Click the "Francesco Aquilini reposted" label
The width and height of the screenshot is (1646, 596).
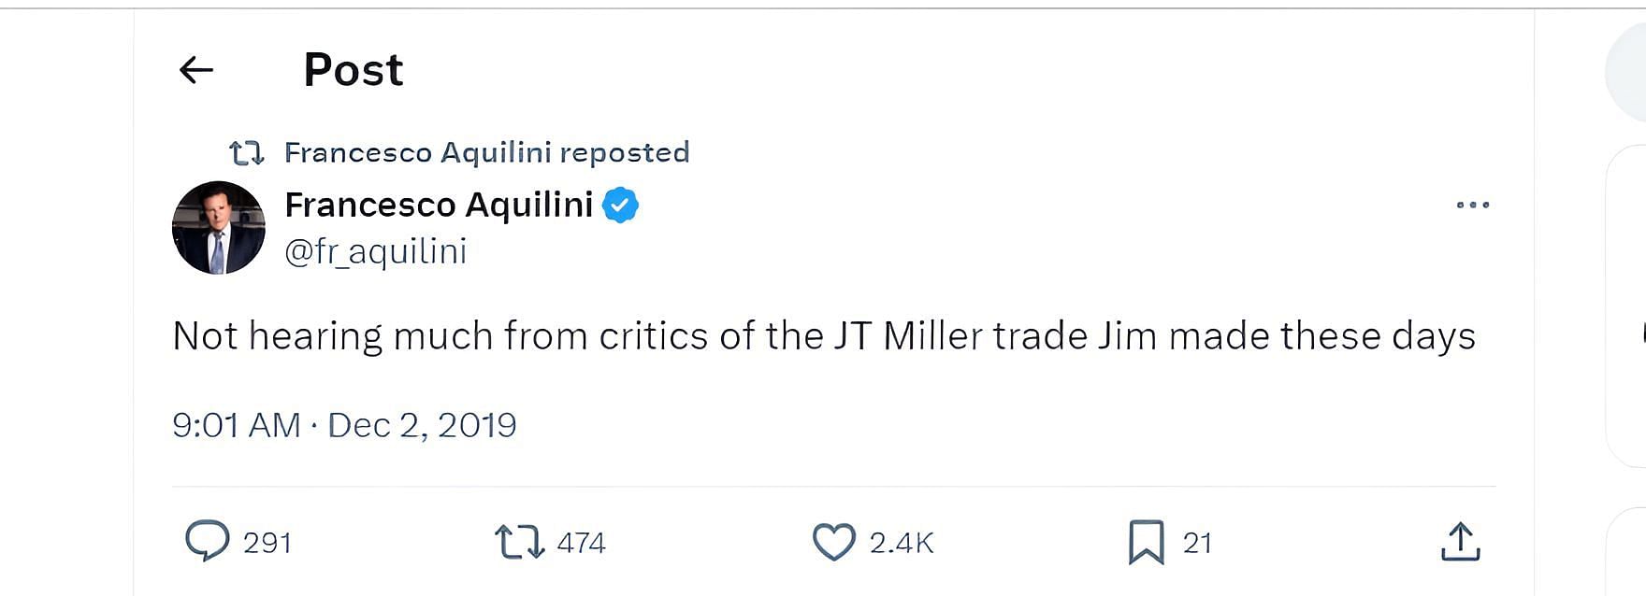[x=486, y=152]
